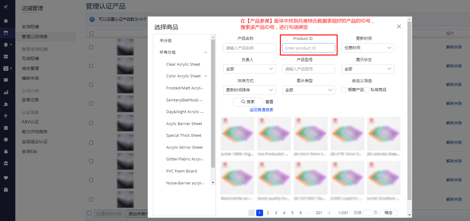
Task: Open the bar chart analytics sidebar icon
Action: tap(6, 92)
